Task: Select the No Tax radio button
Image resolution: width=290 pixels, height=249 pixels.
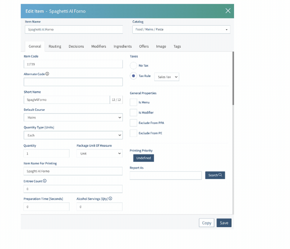Action: point(133,66)
